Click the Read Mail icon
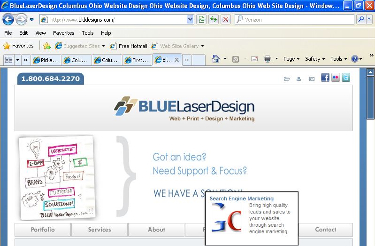This screenshot has height=246, width=375. [x=254, y=59]
